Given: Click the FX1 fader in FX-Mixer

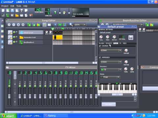Looking at the screenshot, I should pos(20,96).
